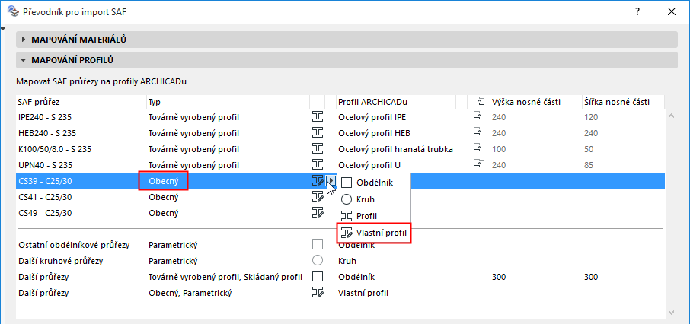
Task: Click the custom profile icon in the last row
Action: [318, 292]
